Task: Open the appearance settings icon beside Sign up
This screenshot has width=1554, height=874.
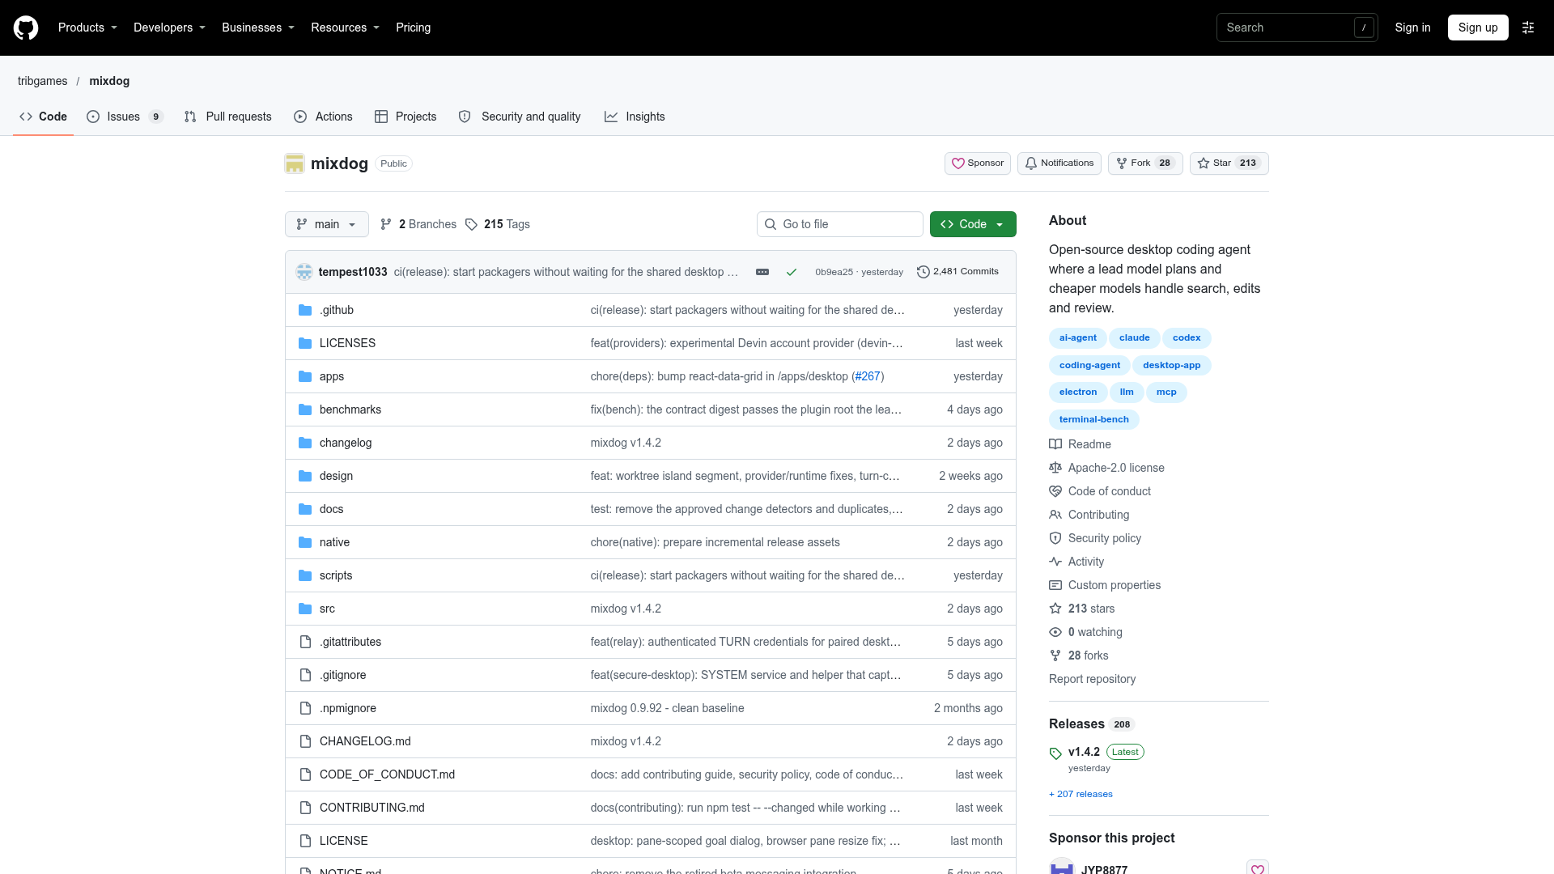Action: point(1528,28)
